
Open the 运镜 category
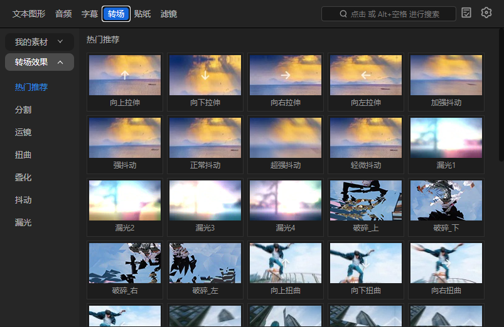[x=23, y=132]
